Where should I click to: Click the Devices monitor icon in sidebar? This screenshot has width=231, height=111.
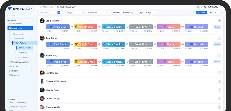click(x=10, y=75)
